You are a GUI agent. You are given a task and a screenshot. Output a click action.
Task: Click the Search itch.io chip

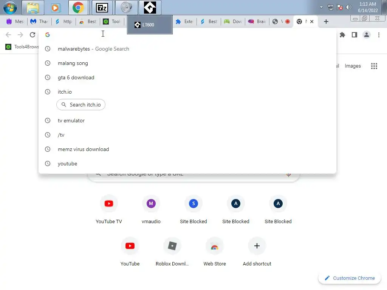point(81,105)
